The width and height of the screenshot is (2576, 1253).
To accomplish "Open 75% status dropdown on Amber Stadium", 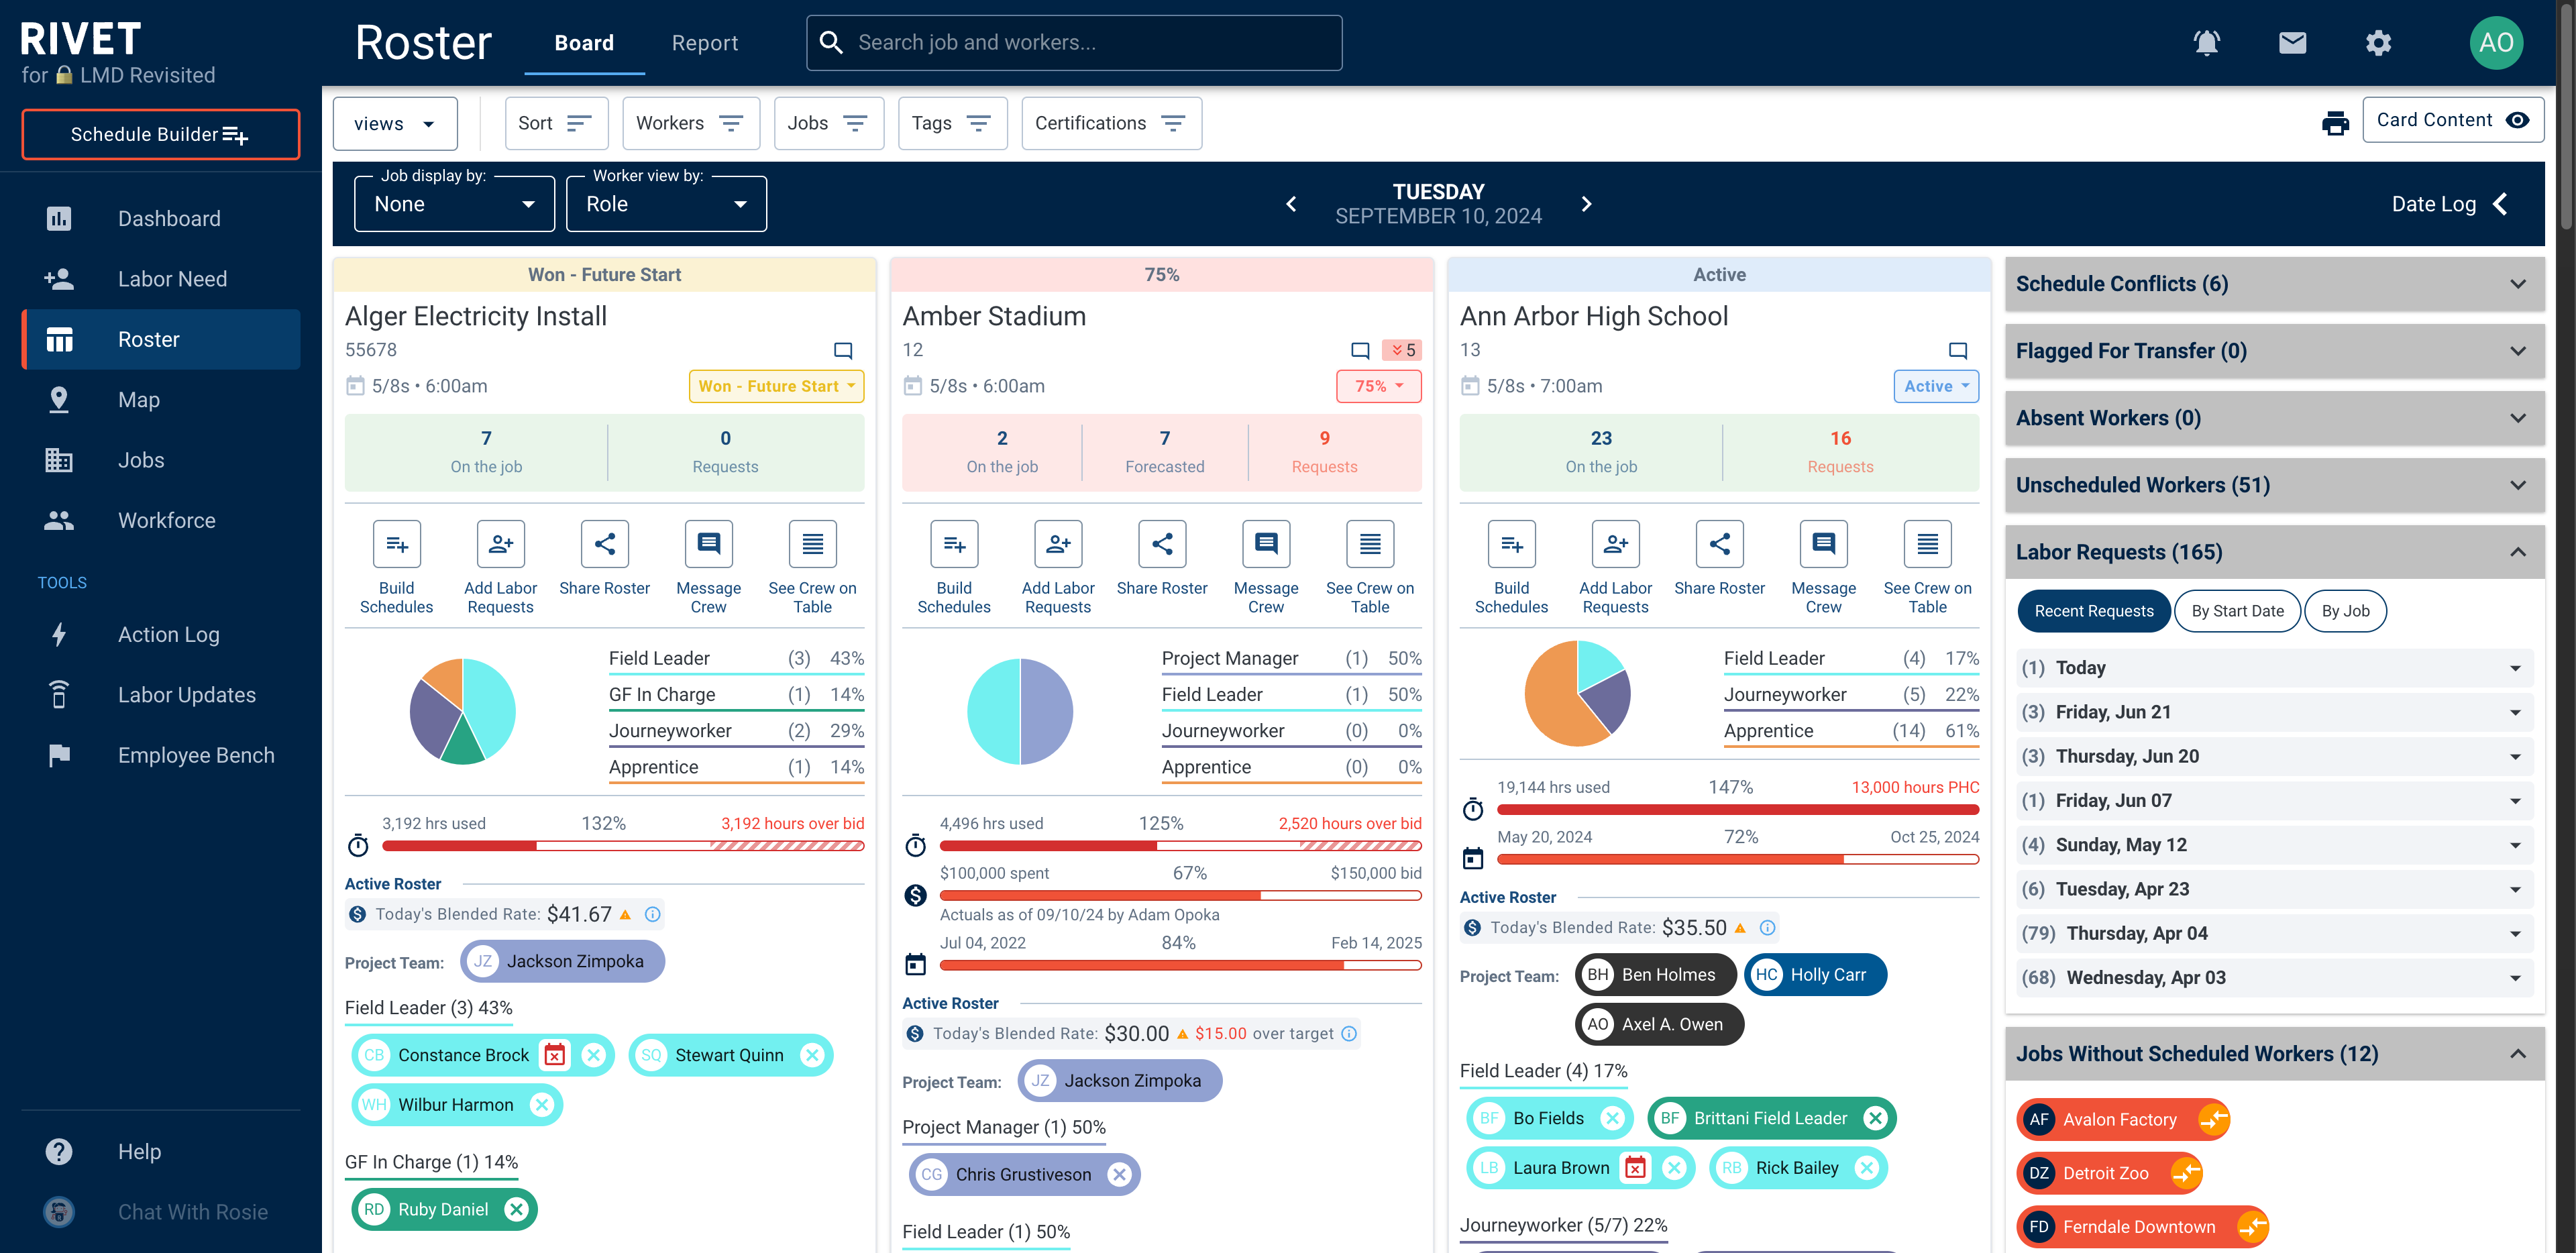I will (x=1379, y=386).
